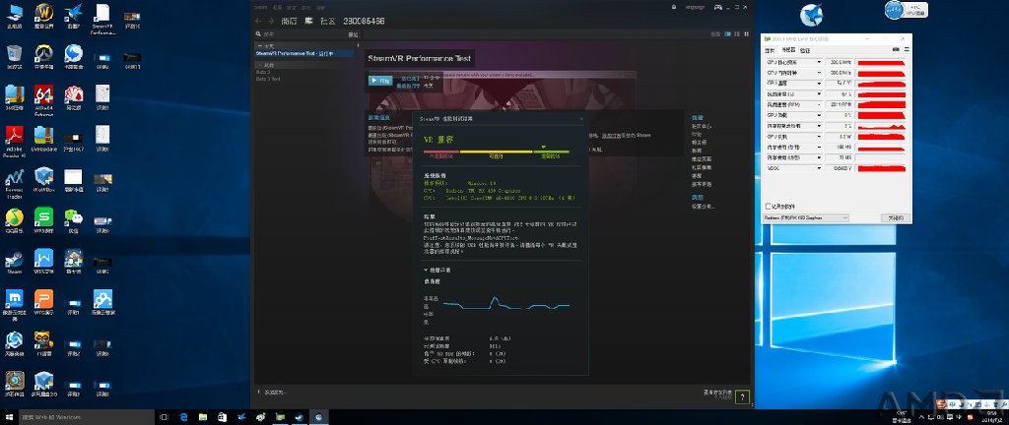
Task: Open the Steam Library tab
Action: [x=308, y=22]
